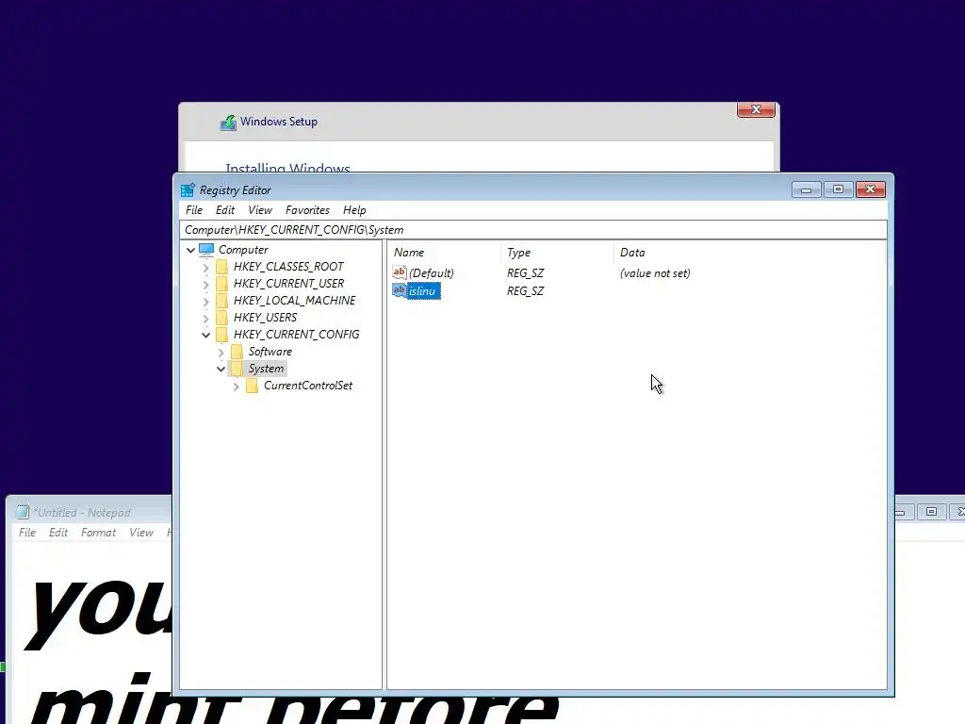Select the System key label
Viewport: 965px width, 724px height.
(266, 369)
